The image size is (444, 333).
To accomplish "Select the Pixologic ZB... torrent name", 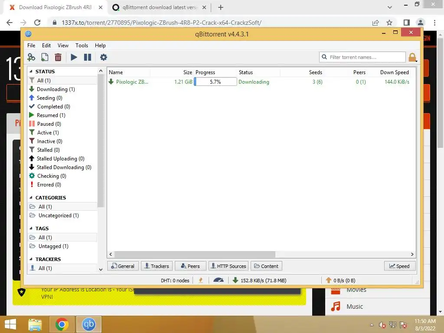I will [x=132, y=82].
